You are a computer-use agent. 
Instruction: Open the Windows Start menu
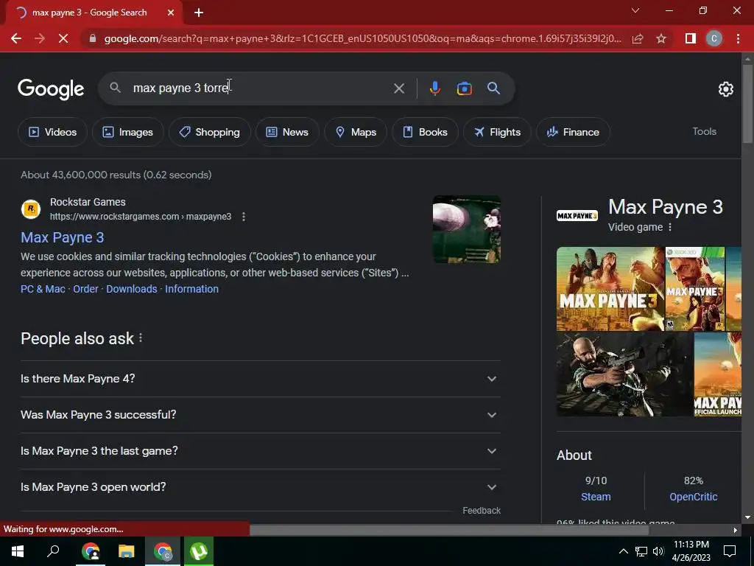tap(18, 551)
